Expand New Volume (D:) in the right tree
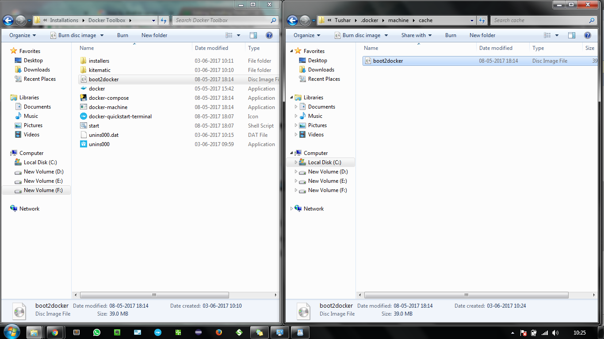The image size is (604, 339). tap(295, 172)
